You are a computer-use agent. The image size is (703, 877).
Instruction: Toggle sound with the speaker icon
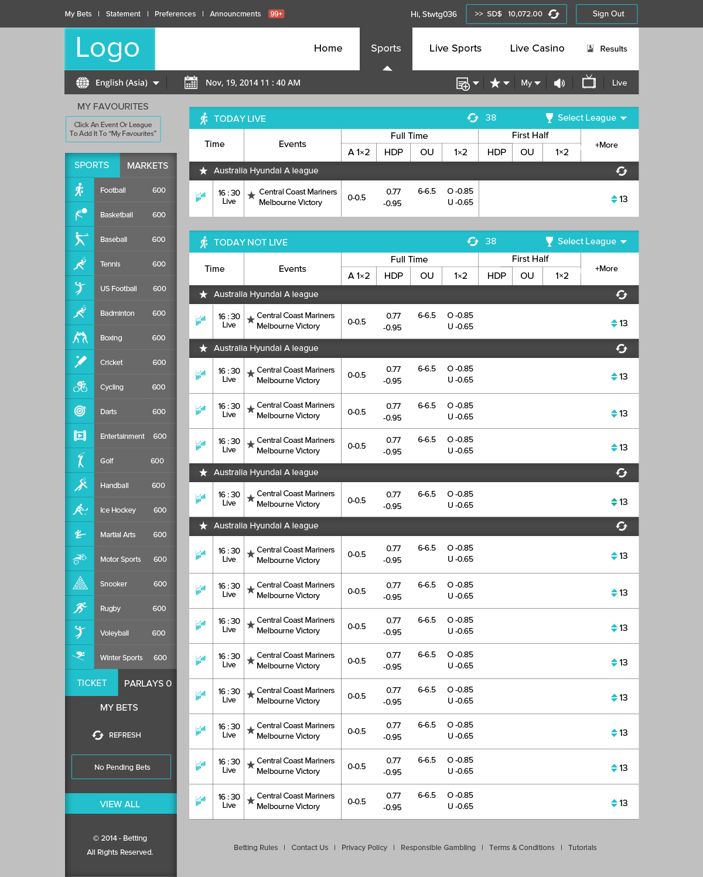pyautogui.click(x=559, y=83)
